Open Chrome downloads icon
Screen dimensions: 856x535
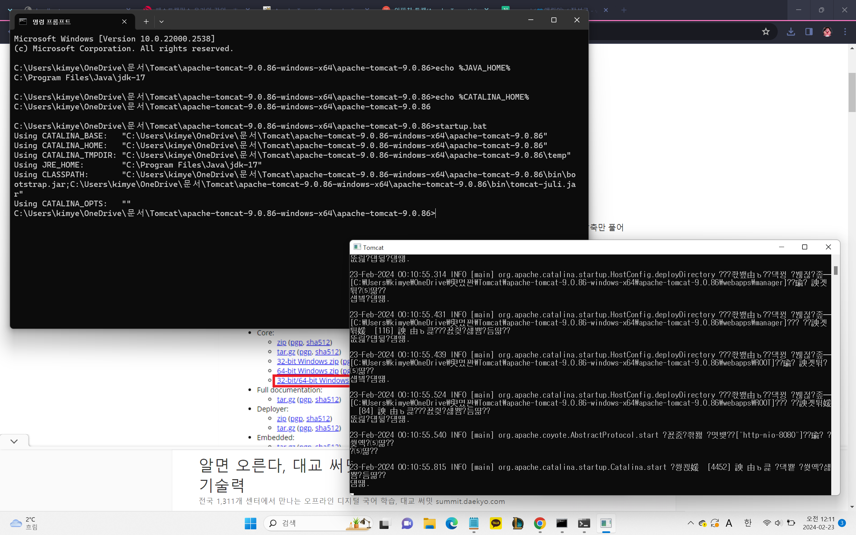(791, 32)
